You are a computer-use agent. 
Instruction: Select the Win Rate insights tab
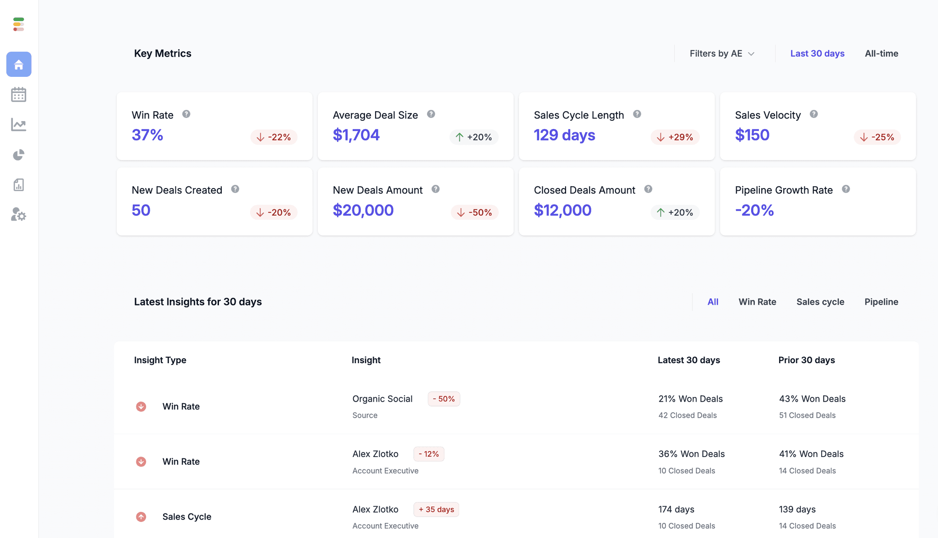(x=757, y=302)
